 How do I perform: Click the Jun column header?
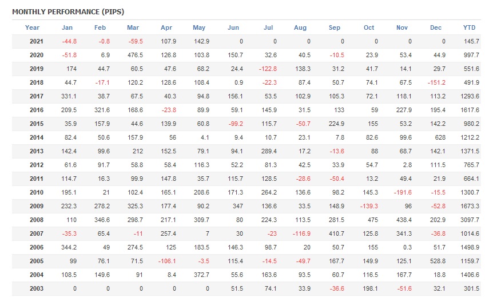coord(233,27)
